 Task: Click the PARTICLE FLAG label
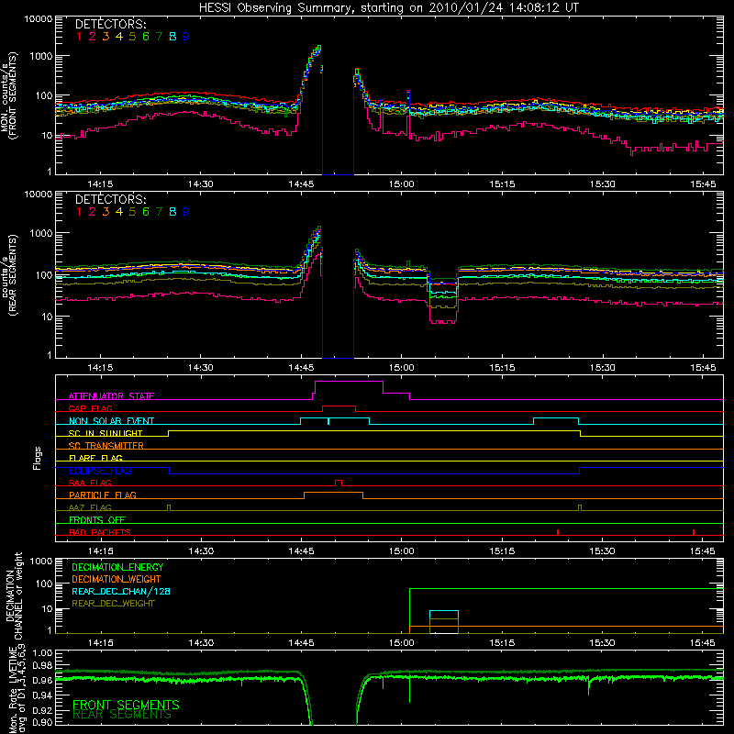pyautogui.click(x=103, y=495)
